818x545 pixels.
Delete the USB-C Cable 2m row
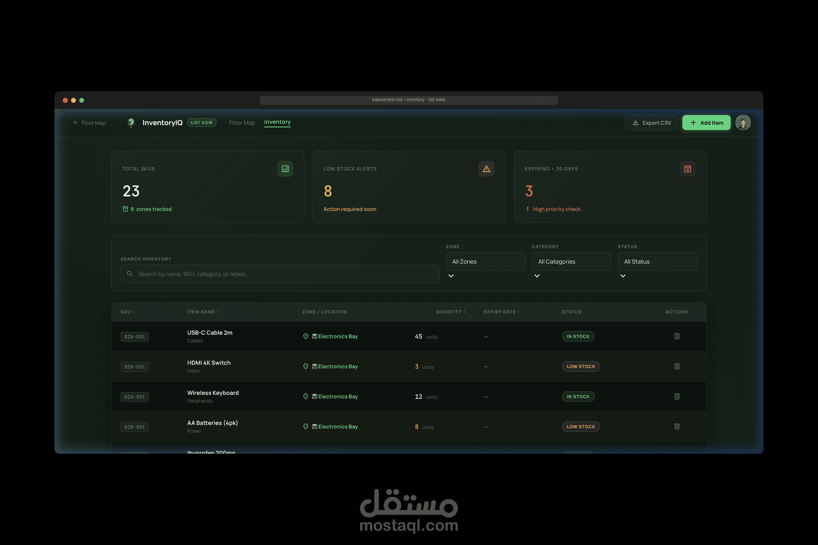677,336
